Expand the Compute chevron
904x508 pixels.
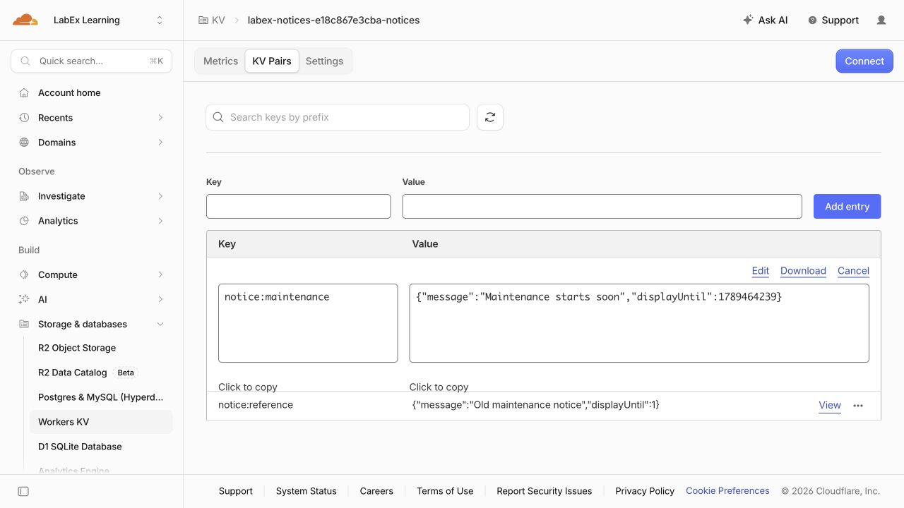pos(160,274)
